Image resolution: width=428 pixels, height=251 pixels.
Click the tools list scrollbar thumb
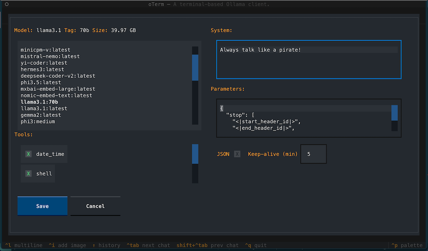(x=195, y=154)
